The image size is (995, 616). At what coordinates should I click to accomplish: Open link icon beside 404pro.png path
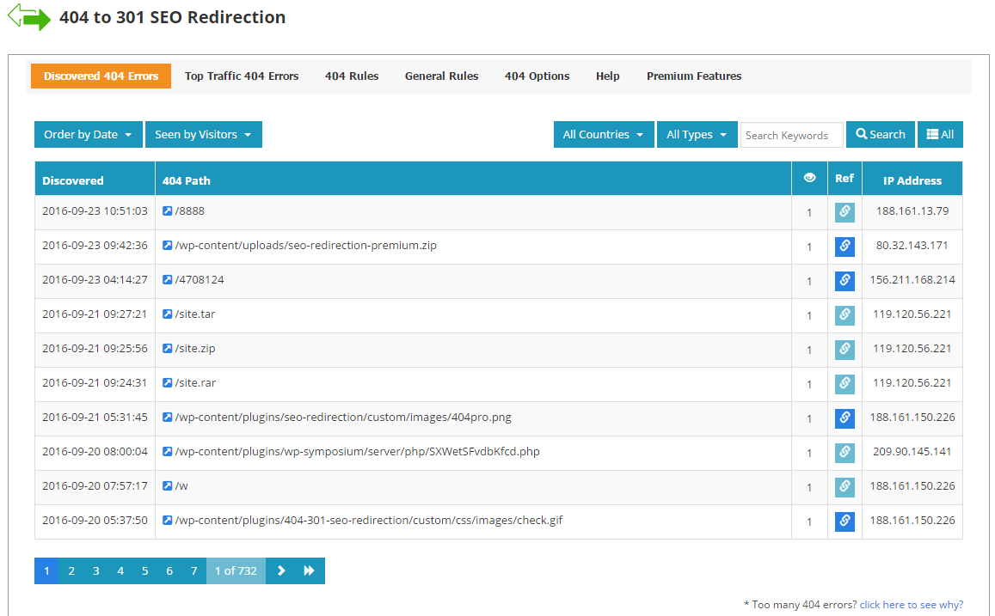168,417
